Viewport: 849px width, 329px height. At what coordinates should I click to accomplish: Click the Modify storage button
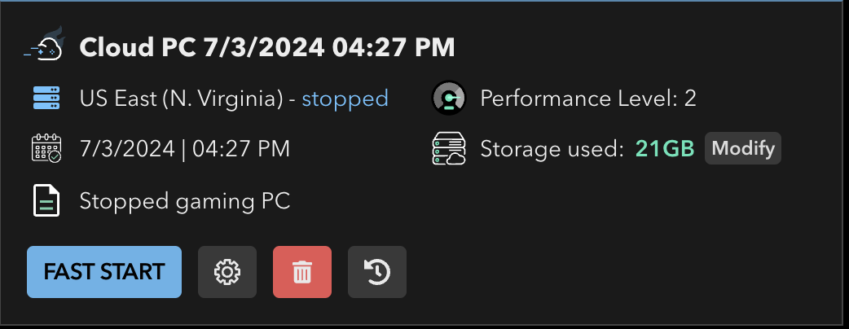(743, 148)
